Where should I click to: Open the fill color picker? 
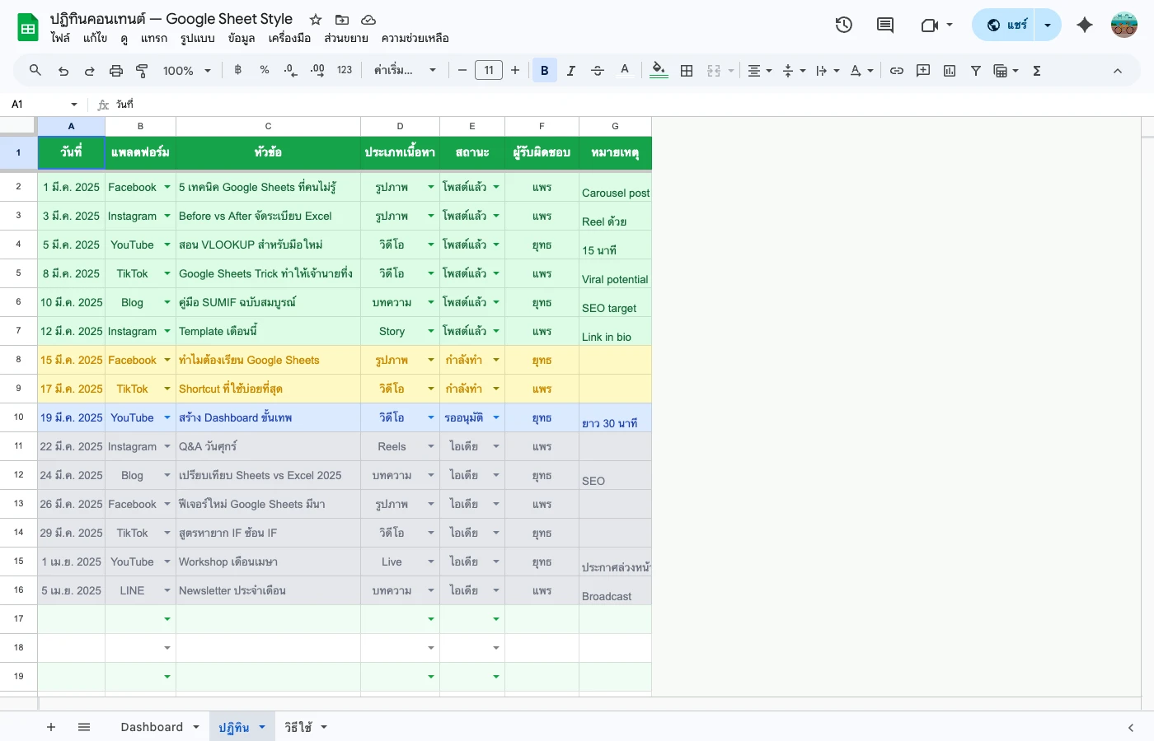658,70
